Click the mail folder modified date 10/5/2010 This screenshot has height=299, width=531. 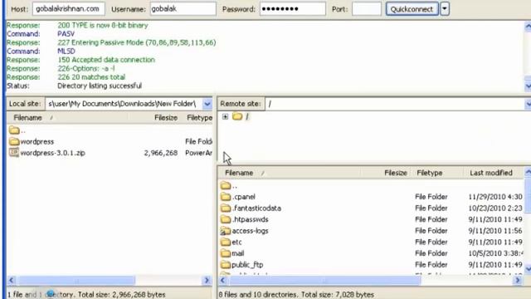click(x=496, y=253)
